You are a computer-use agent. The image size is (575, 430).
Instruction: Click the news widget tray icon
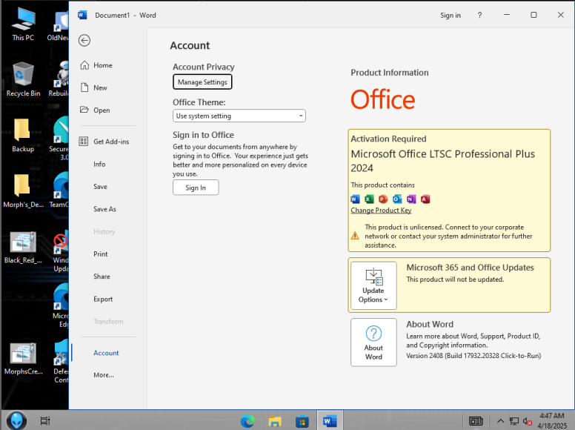[x=476, y=421]
